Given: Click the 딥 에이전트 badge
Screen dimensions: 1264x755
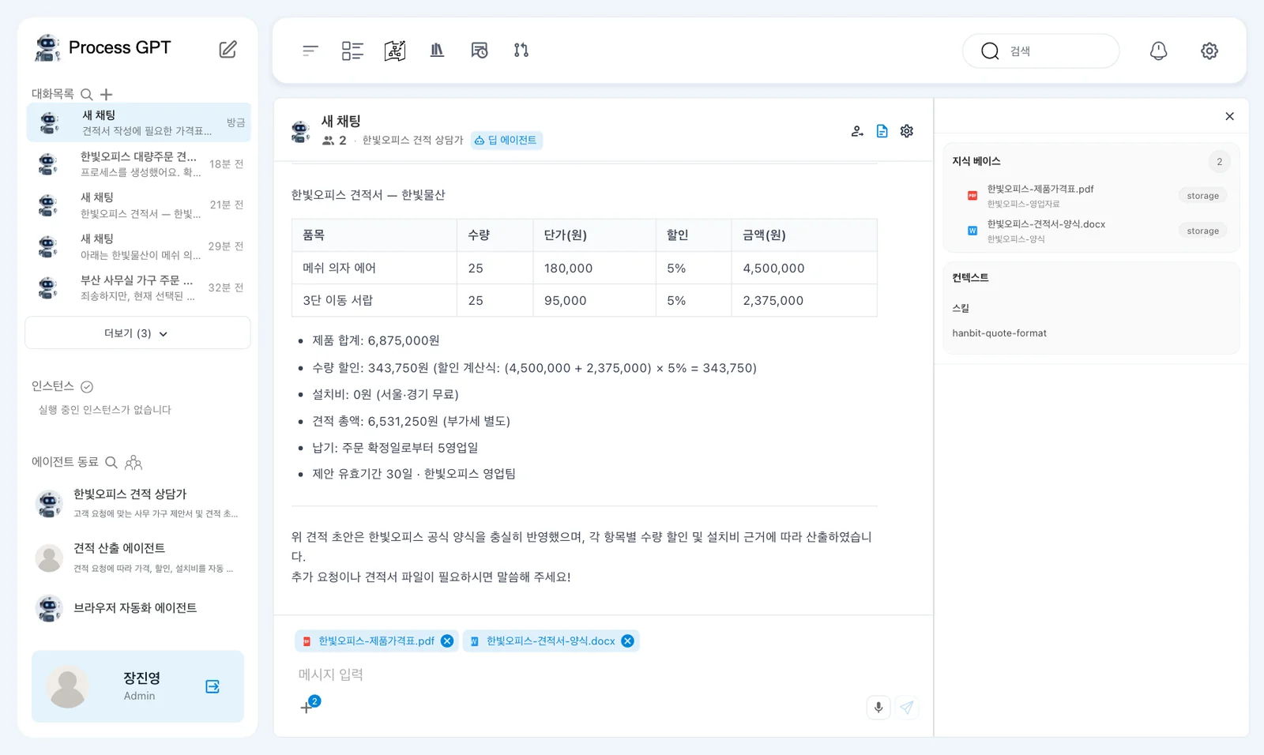Looking at the screenshot, I should (506, 141).
